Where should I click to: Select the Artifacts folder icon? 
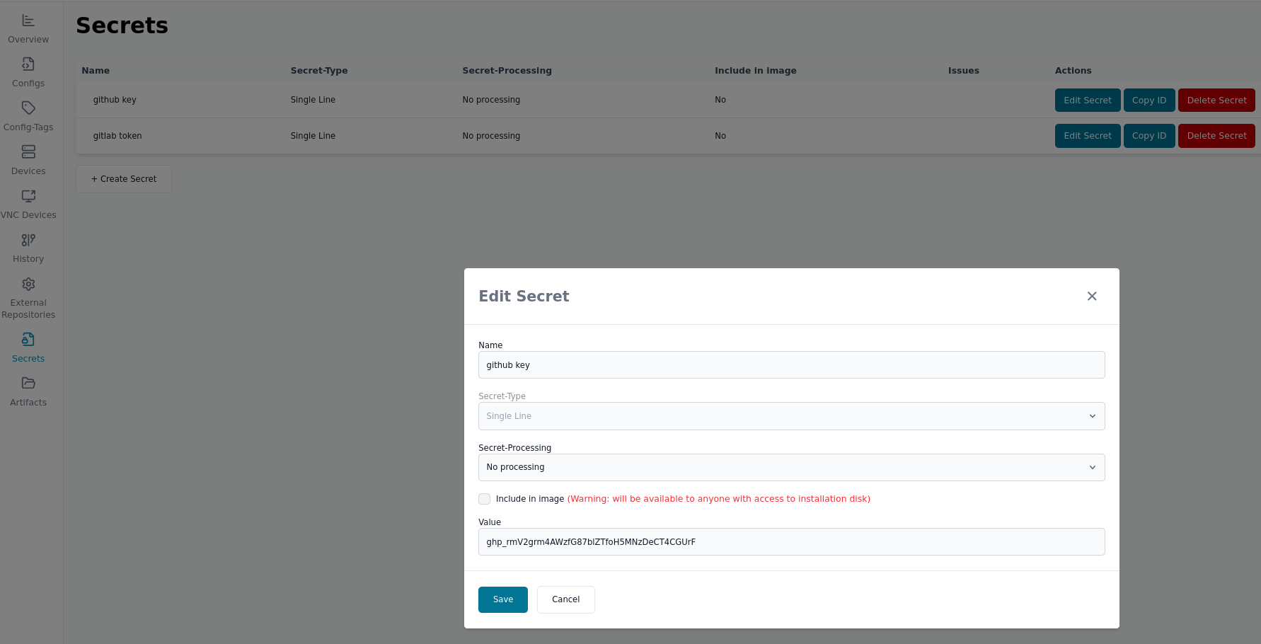coord(28,383)
